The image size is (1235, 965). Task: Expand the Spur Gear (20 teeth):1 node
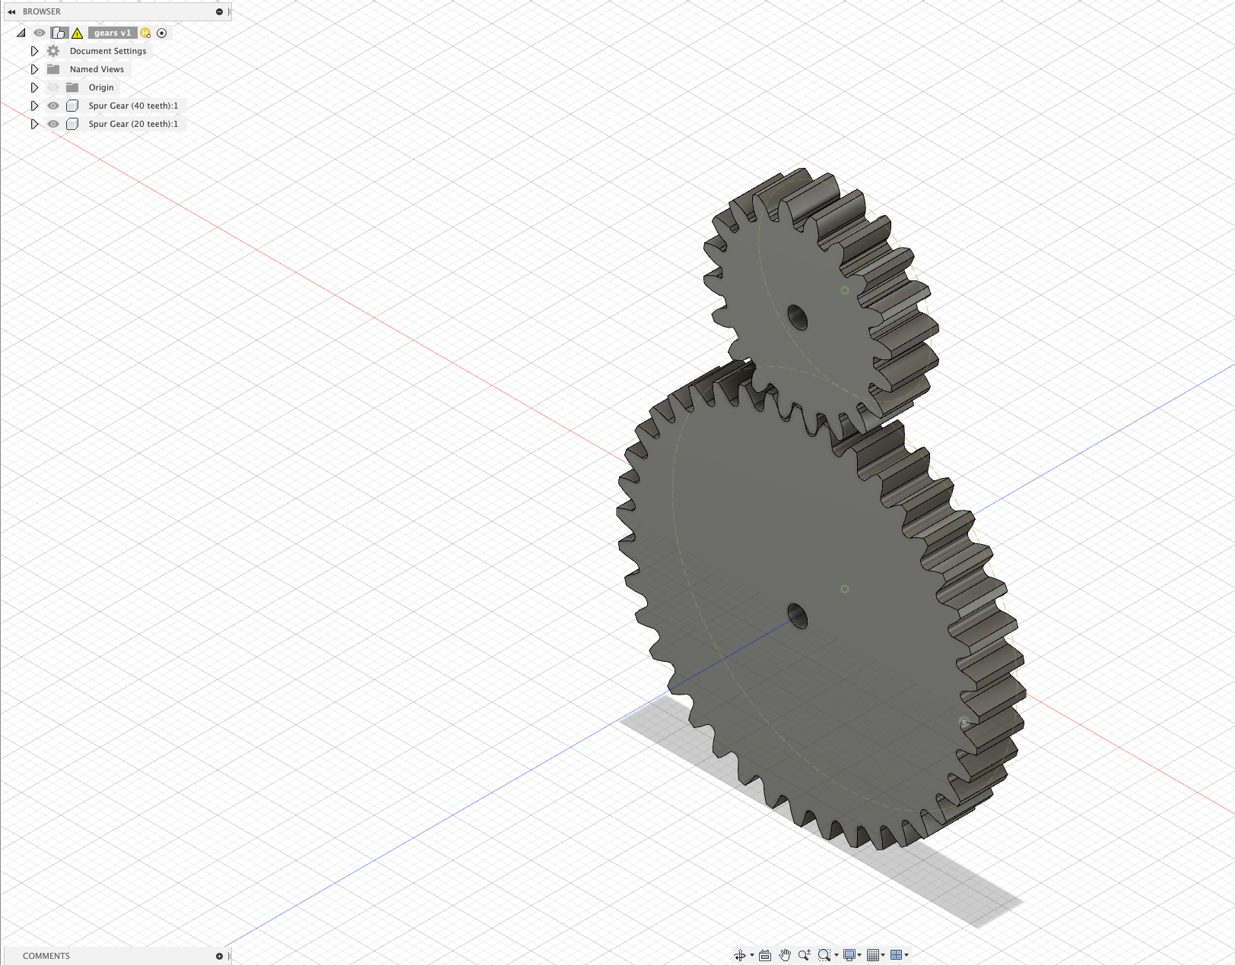[x=34, y=124]
